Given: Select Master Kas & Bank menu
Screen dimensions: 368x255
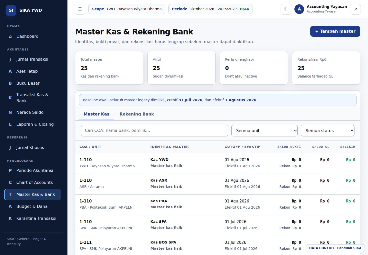Looking at the screenshot, I should coord(32,194).
